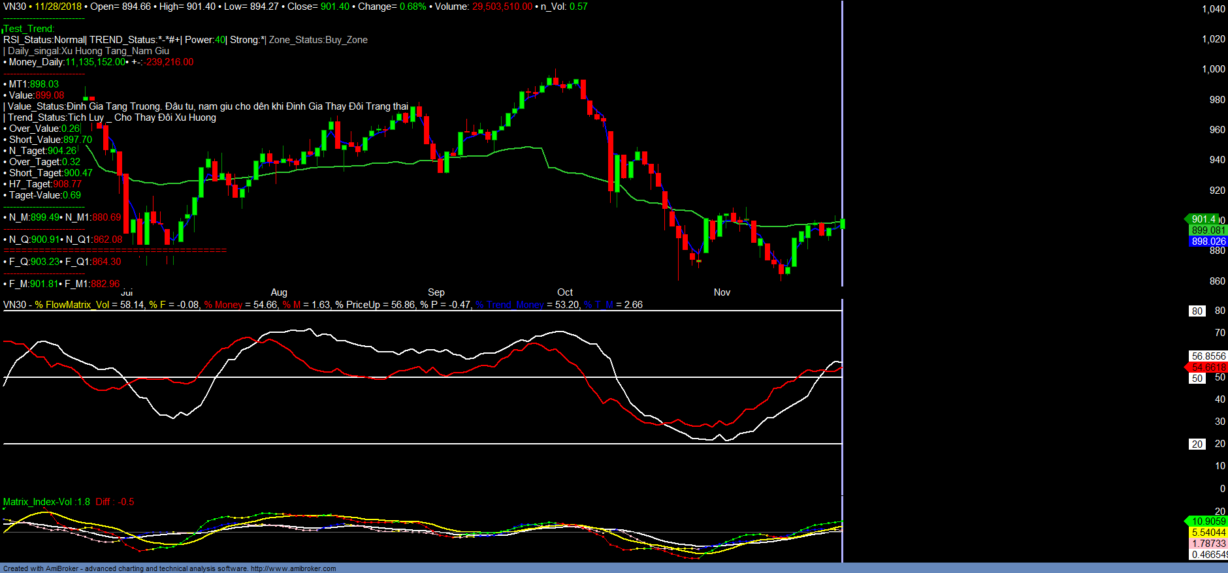This screenshot has width=1228, height=573.
Task: Open the AmiBroker website URL in footer
Action: pyautogui.click(x=293, y=568)
